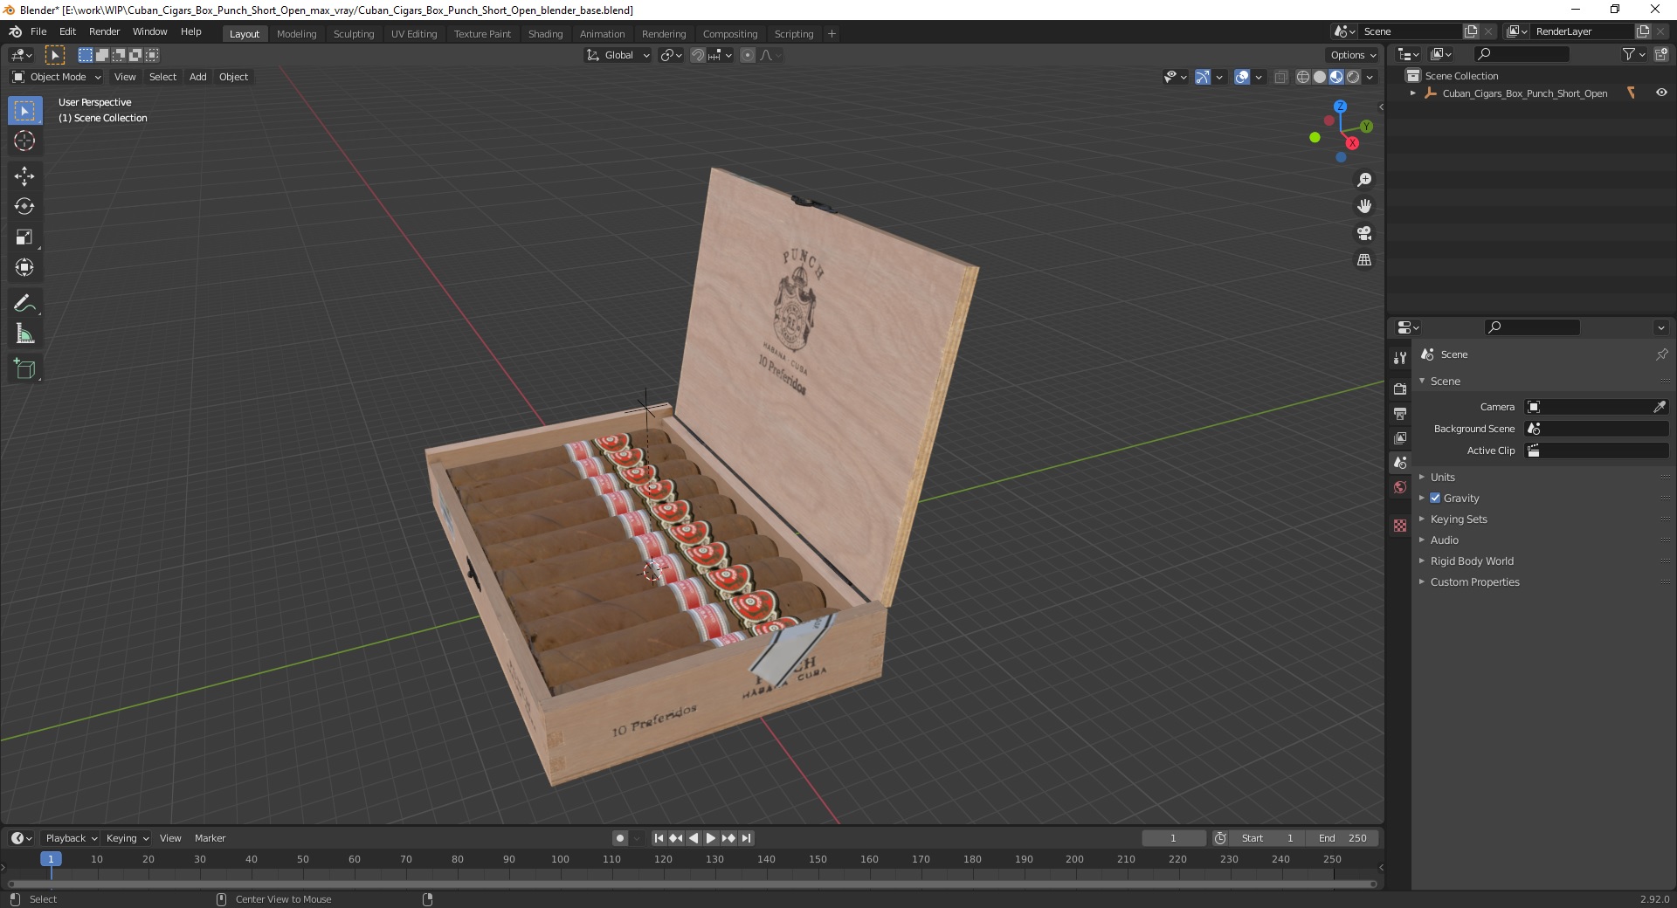Open the viewport Options dropdown

point(1353,55)
